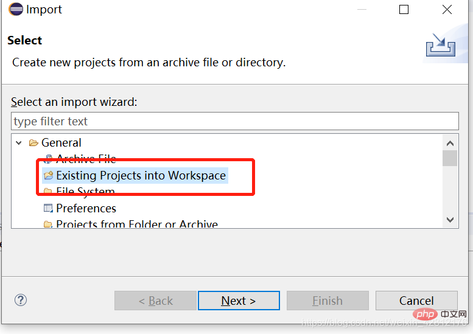The height and width of the screenshot is (334, 473).
Task: Focus the type filter text field
Action: point(235,121)
